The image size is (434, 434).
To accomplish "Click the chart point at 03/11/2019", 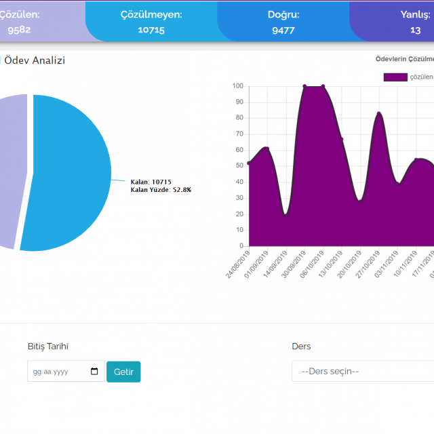I will pos(397,184).
